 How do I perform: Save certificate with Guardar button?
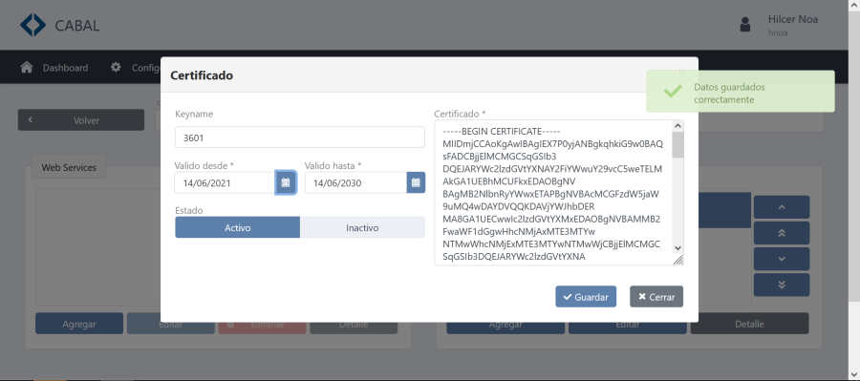coord(586,297)
